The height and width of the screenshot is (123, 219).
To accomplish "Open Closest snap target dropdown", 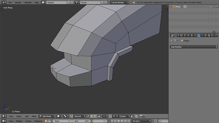I will [124, 116].
